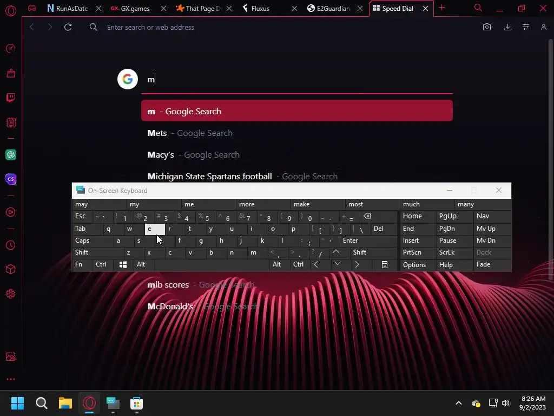Open GX Corner gamepad icon

coord(32,8)
